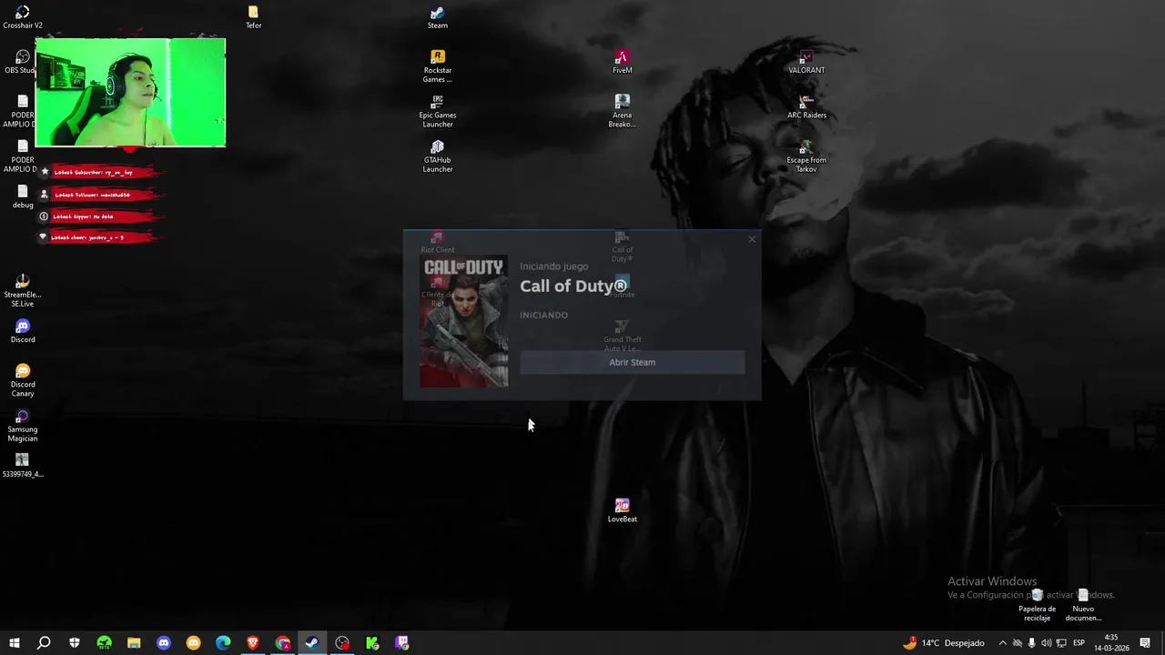Switch to Steam in the taskbar
The image size is (1165, 655).
click(312, 643)
